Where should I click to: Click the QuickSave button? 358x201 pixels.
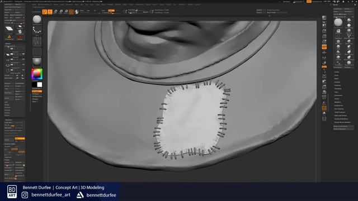(x=286, y=2)
